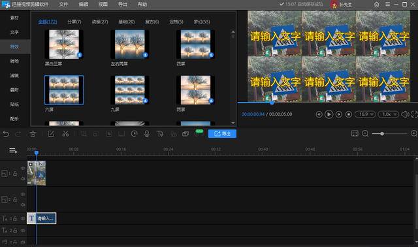The height and width of the screenshot is (247, 418).
Task: Download the 四屏 effect
Action: [x=211, y=55]
